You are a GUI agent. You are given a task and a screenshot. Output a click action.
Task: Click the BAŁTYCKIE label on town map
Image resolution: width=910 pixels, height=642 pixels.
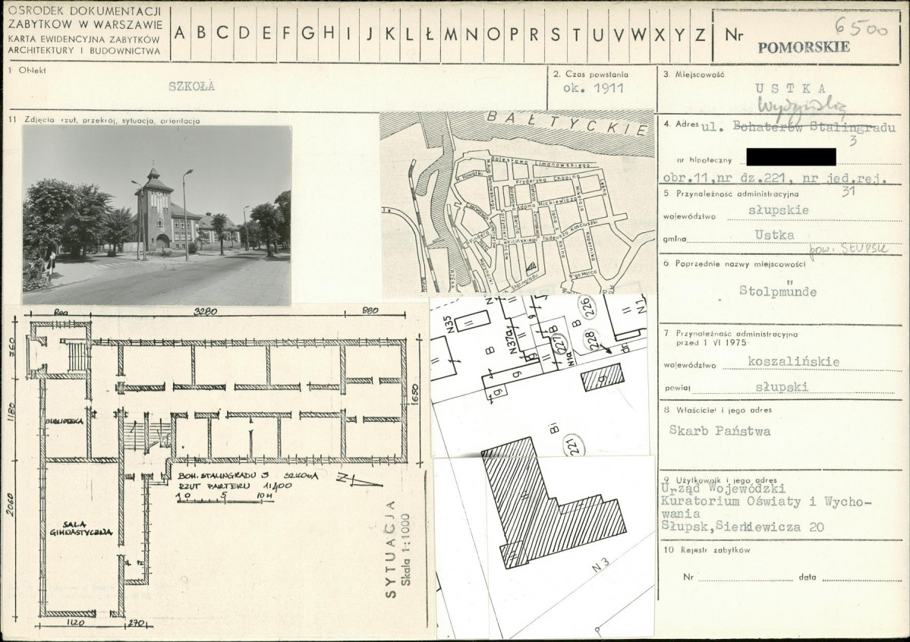(566, 123)
